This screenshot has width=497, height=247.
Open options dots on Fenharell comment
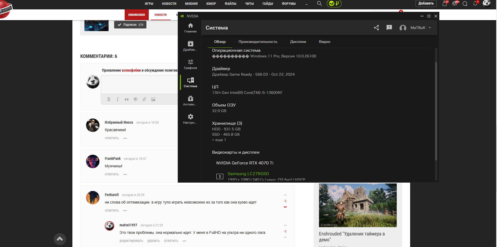coord(125,211)
